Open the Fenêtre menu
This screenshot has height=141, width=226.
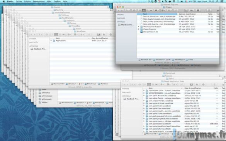[57, 2]
